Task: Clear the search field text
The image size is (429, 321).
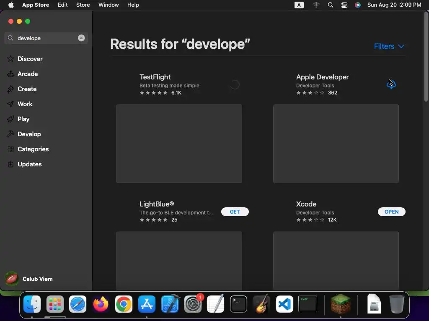Action: (x=81, y=38)
